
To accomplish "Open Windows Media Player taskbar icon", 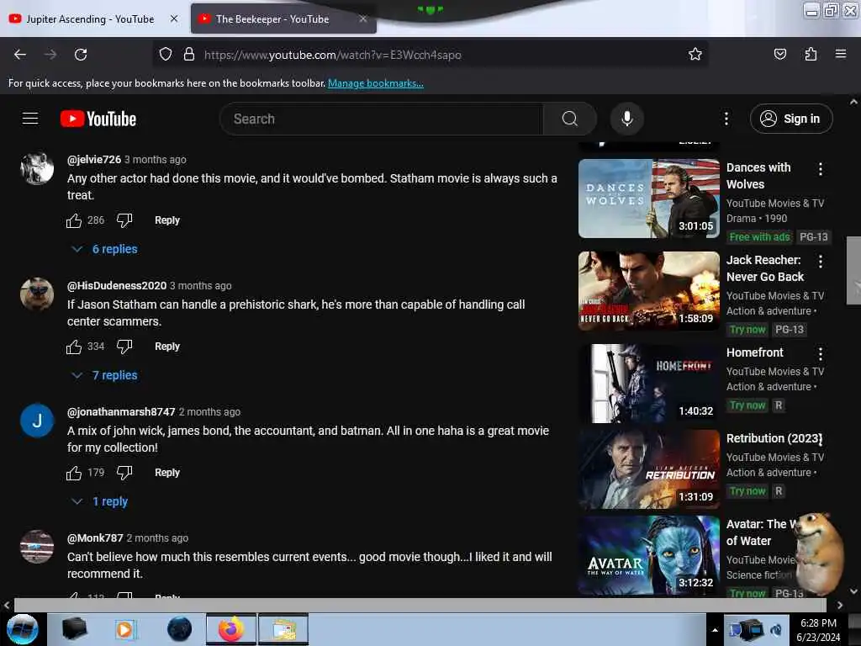I will click(124, 629).
